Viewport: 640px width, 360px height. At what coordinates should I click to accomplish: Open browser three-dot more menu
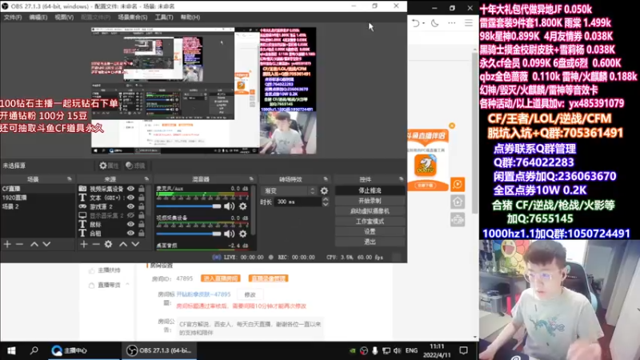click(451, 23)
